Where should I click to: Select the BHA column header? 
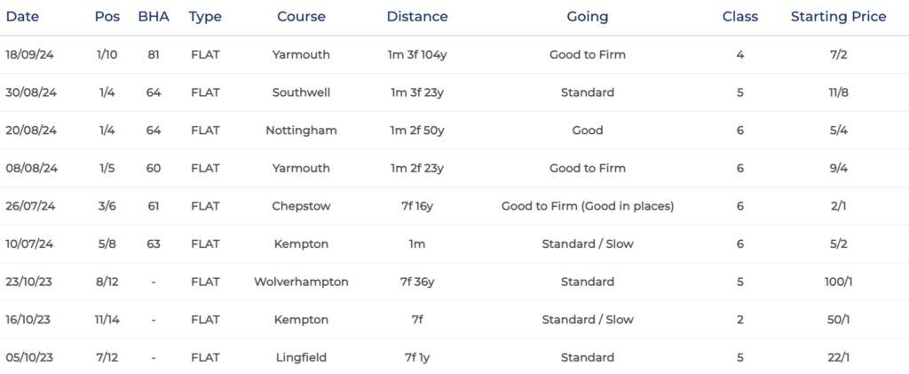tap(154, 17)
